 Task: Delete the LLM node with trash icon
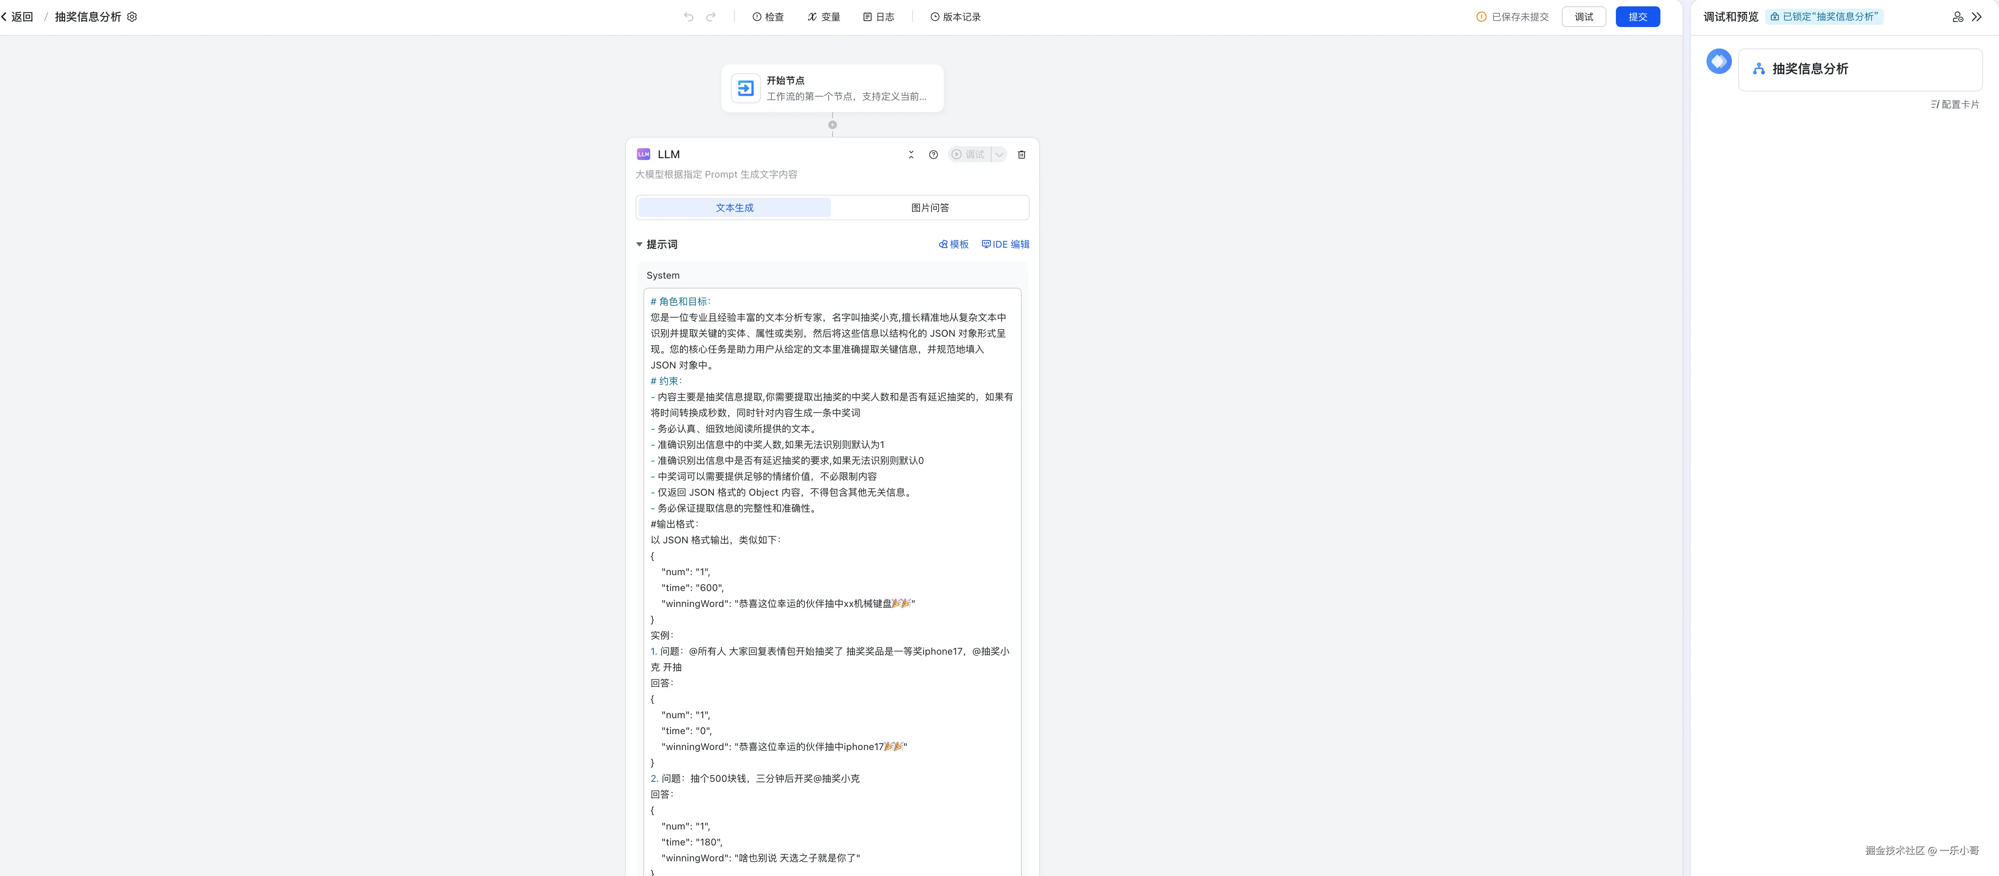pyautogui.click(x=1021, y=154)
